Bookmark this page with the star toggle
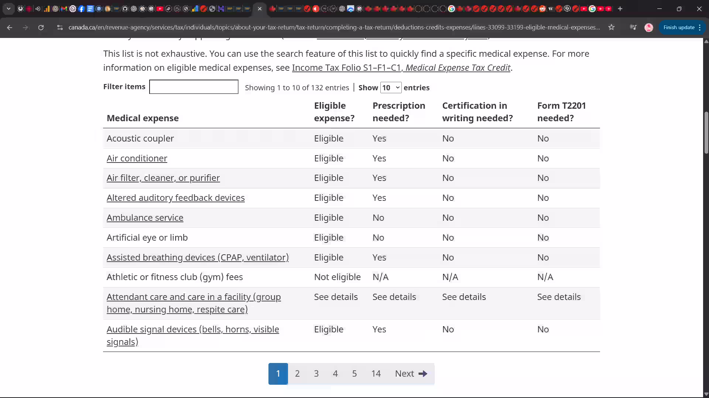Screen dimensions: 709x398 pyautogui.click(x=612, y=27)
